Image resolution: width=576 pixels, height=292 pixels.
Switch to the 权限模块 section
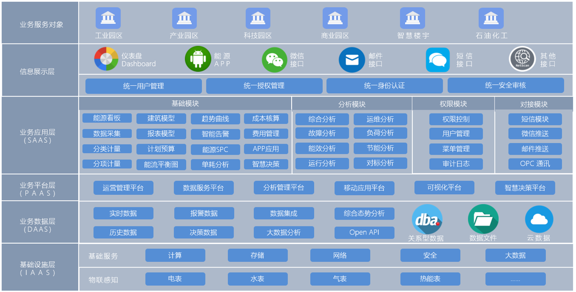pos(452,102)
